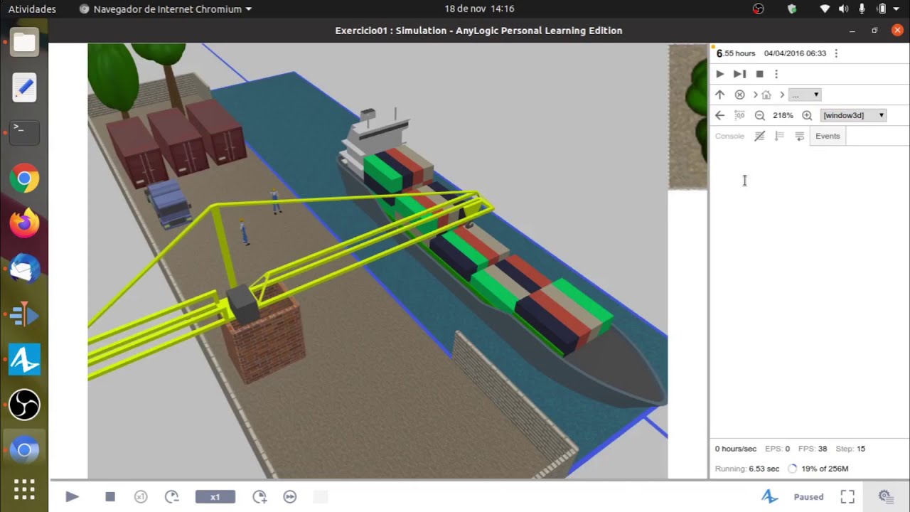The width and height of the screenshot is (910, 512).
Task: Toggle the developer panel gear icon
Action: click(x=885, y=496)
